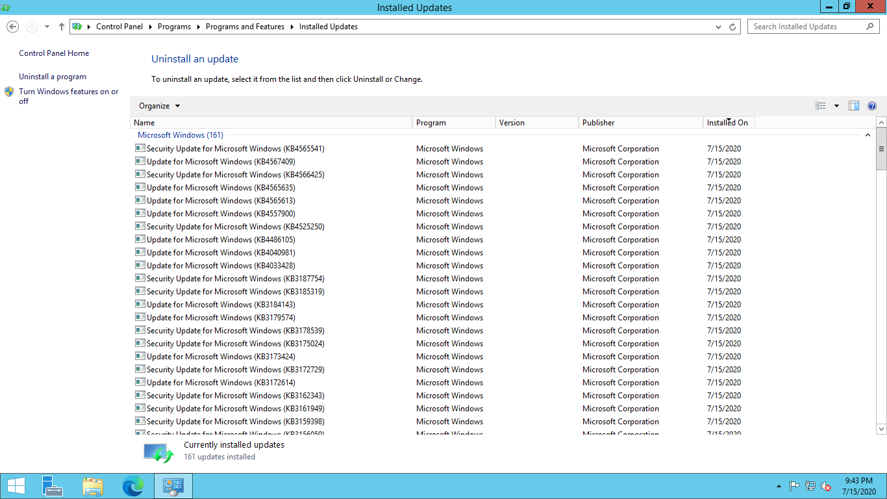Click Installed Updates breadcrumb

pos(329,27)
